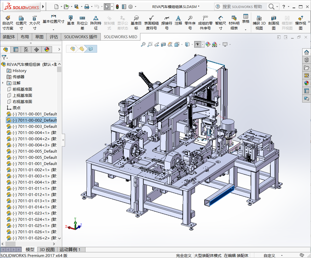Click the 自动尺寸方案 tool

click(x=8, y=22)
